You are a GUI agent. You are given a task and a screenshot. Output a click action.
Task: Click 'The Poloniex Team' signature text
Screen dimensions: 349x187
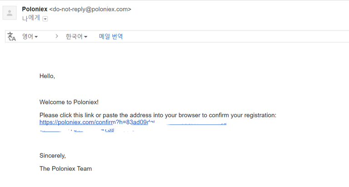[x=65, y=169]
